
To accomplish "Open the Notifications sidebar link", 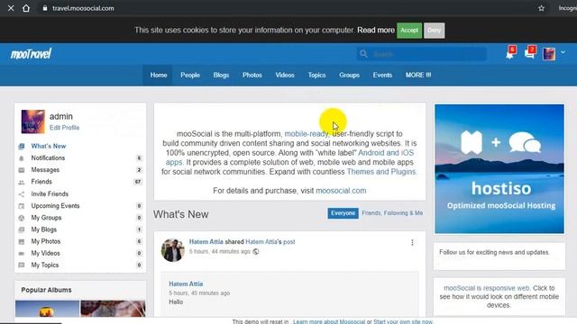I will (48, 158).
